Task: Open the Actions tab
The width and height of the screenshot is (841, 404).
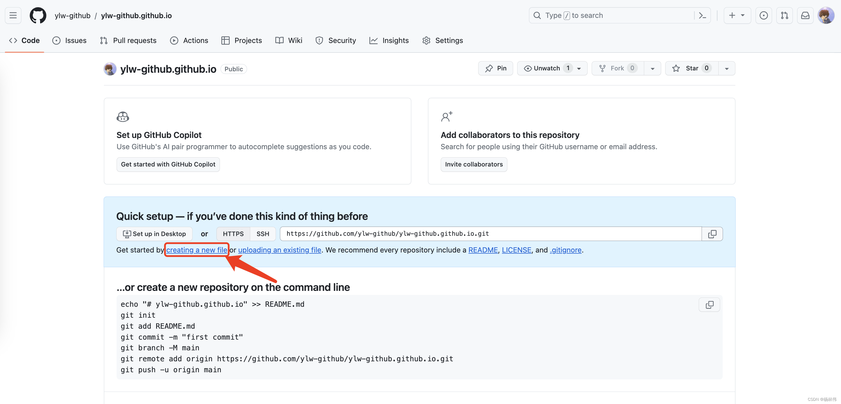Action: 189,40
